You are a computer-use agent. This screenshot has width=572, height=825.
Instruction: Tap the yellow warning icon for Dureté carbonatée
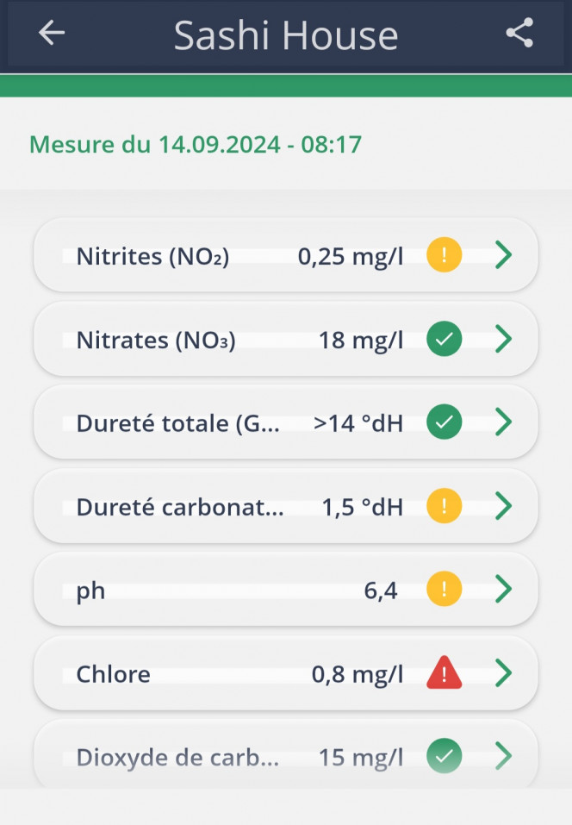[x=445, y=506]
